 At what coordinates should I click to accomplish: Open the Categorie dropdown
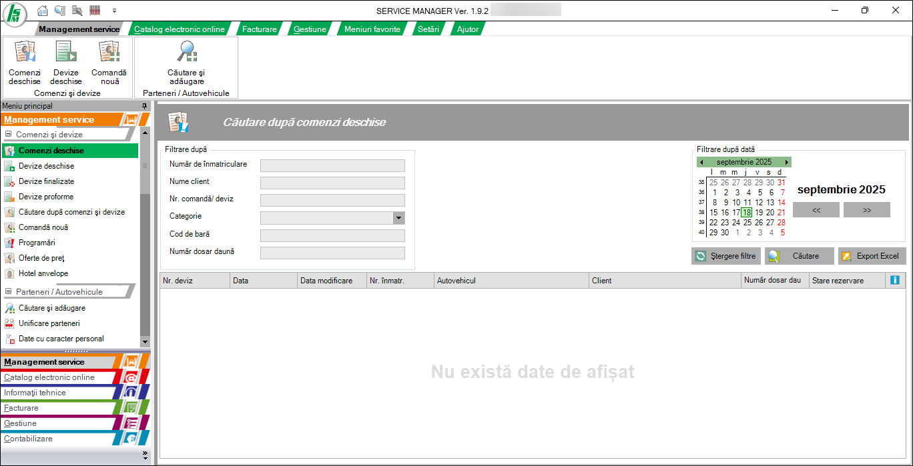click(x=399, y=218)
